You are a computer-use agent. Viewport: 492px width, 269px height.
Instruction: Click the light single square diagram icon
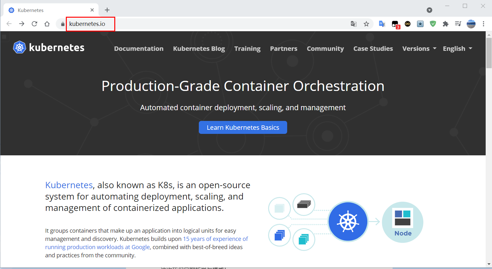pos(279,208)
